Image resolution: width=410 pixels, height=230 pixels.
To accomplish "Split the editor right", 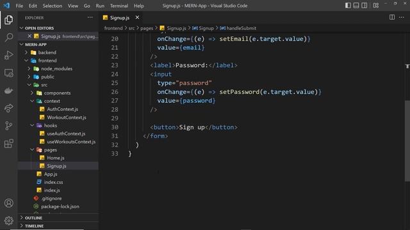I will pyautogui.click(x=391, y=17).
